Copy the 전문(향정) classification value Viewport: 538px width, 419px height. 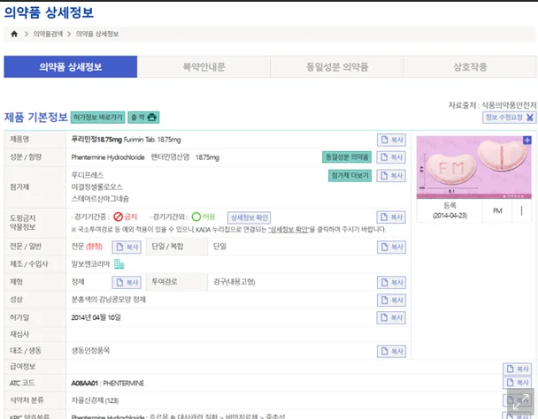coord(127,247)
